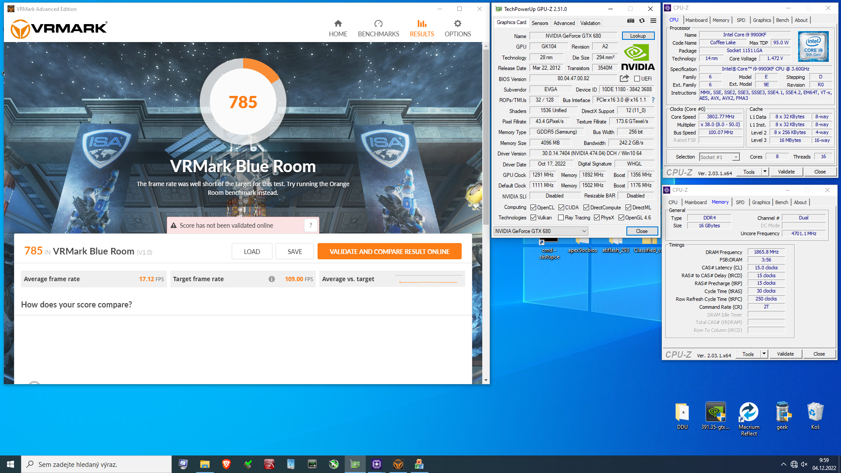841x473 pixels.
Task: Open Bench tab in lower CPU-Z window
Action: [x=781, y=202]
